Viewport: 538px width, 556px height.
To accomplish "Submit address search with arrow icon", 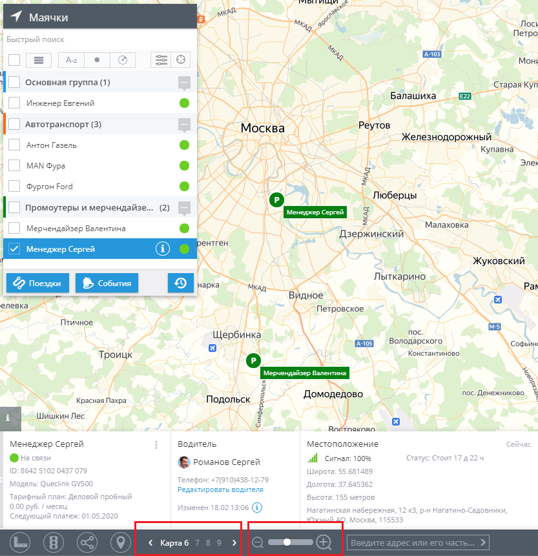I will pos(482,542).
